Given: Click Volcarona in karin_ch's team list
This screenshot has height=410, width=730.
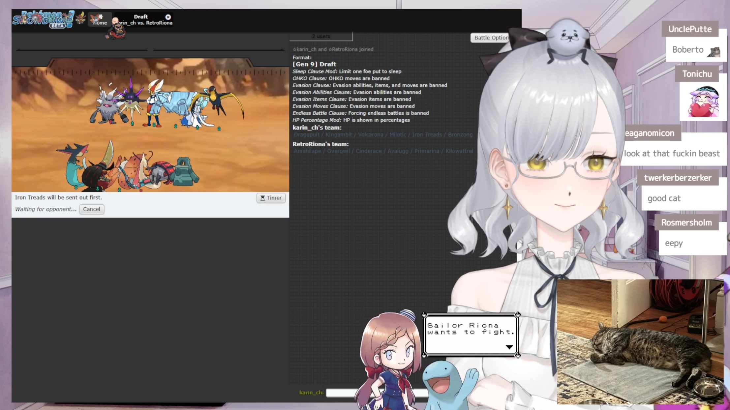Looking at the screenshot, I should 370,134.
